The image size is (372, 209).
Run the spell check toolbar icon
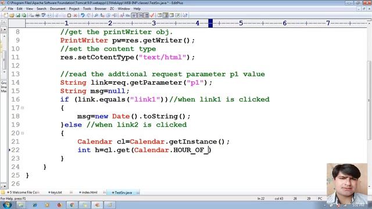pyautogui.click(x=44, y=16)
